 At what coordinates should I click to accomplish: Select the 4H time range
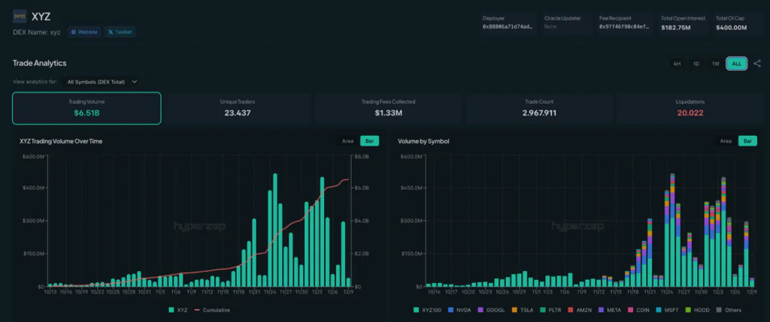click(677, 64)
